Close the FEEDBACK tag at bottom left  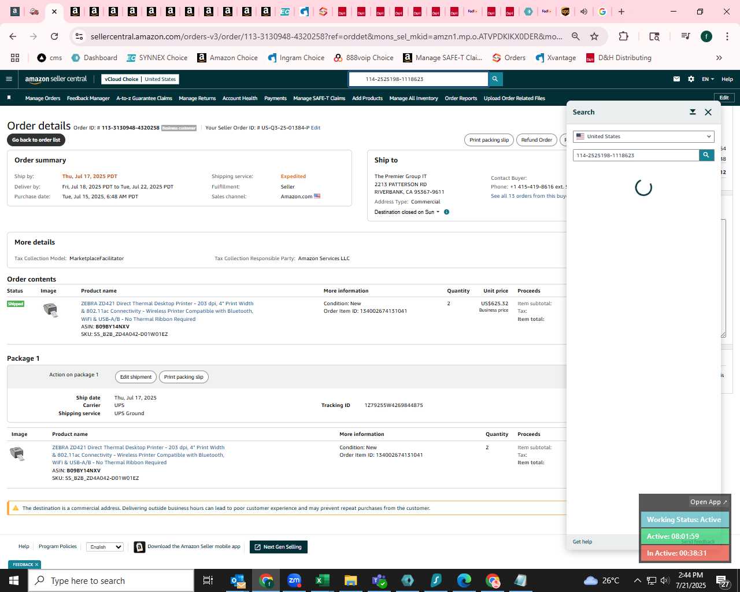tap(36, 565)
